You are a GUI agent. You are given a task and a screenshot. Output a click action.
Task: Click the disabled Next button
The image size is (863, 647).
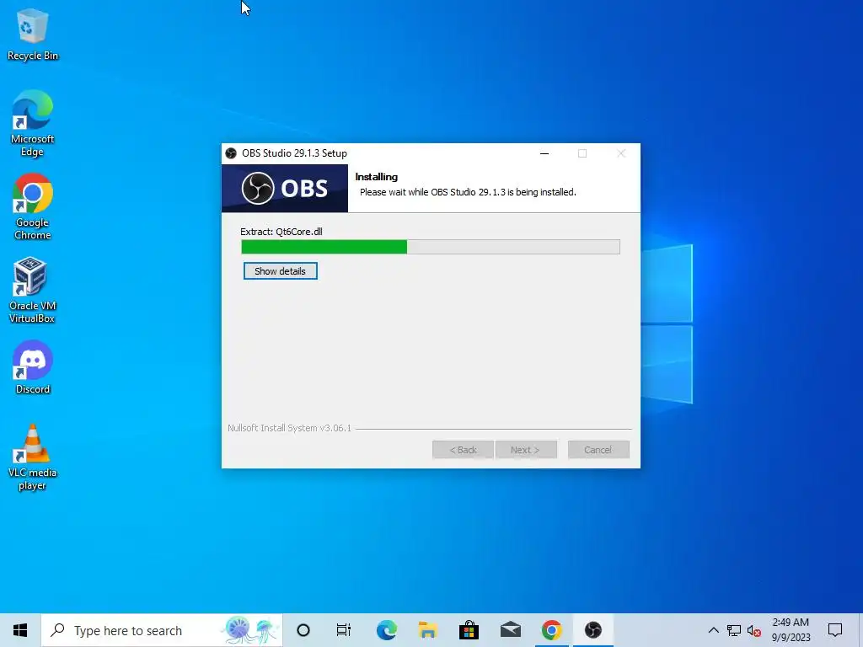[x=526, y=450]
